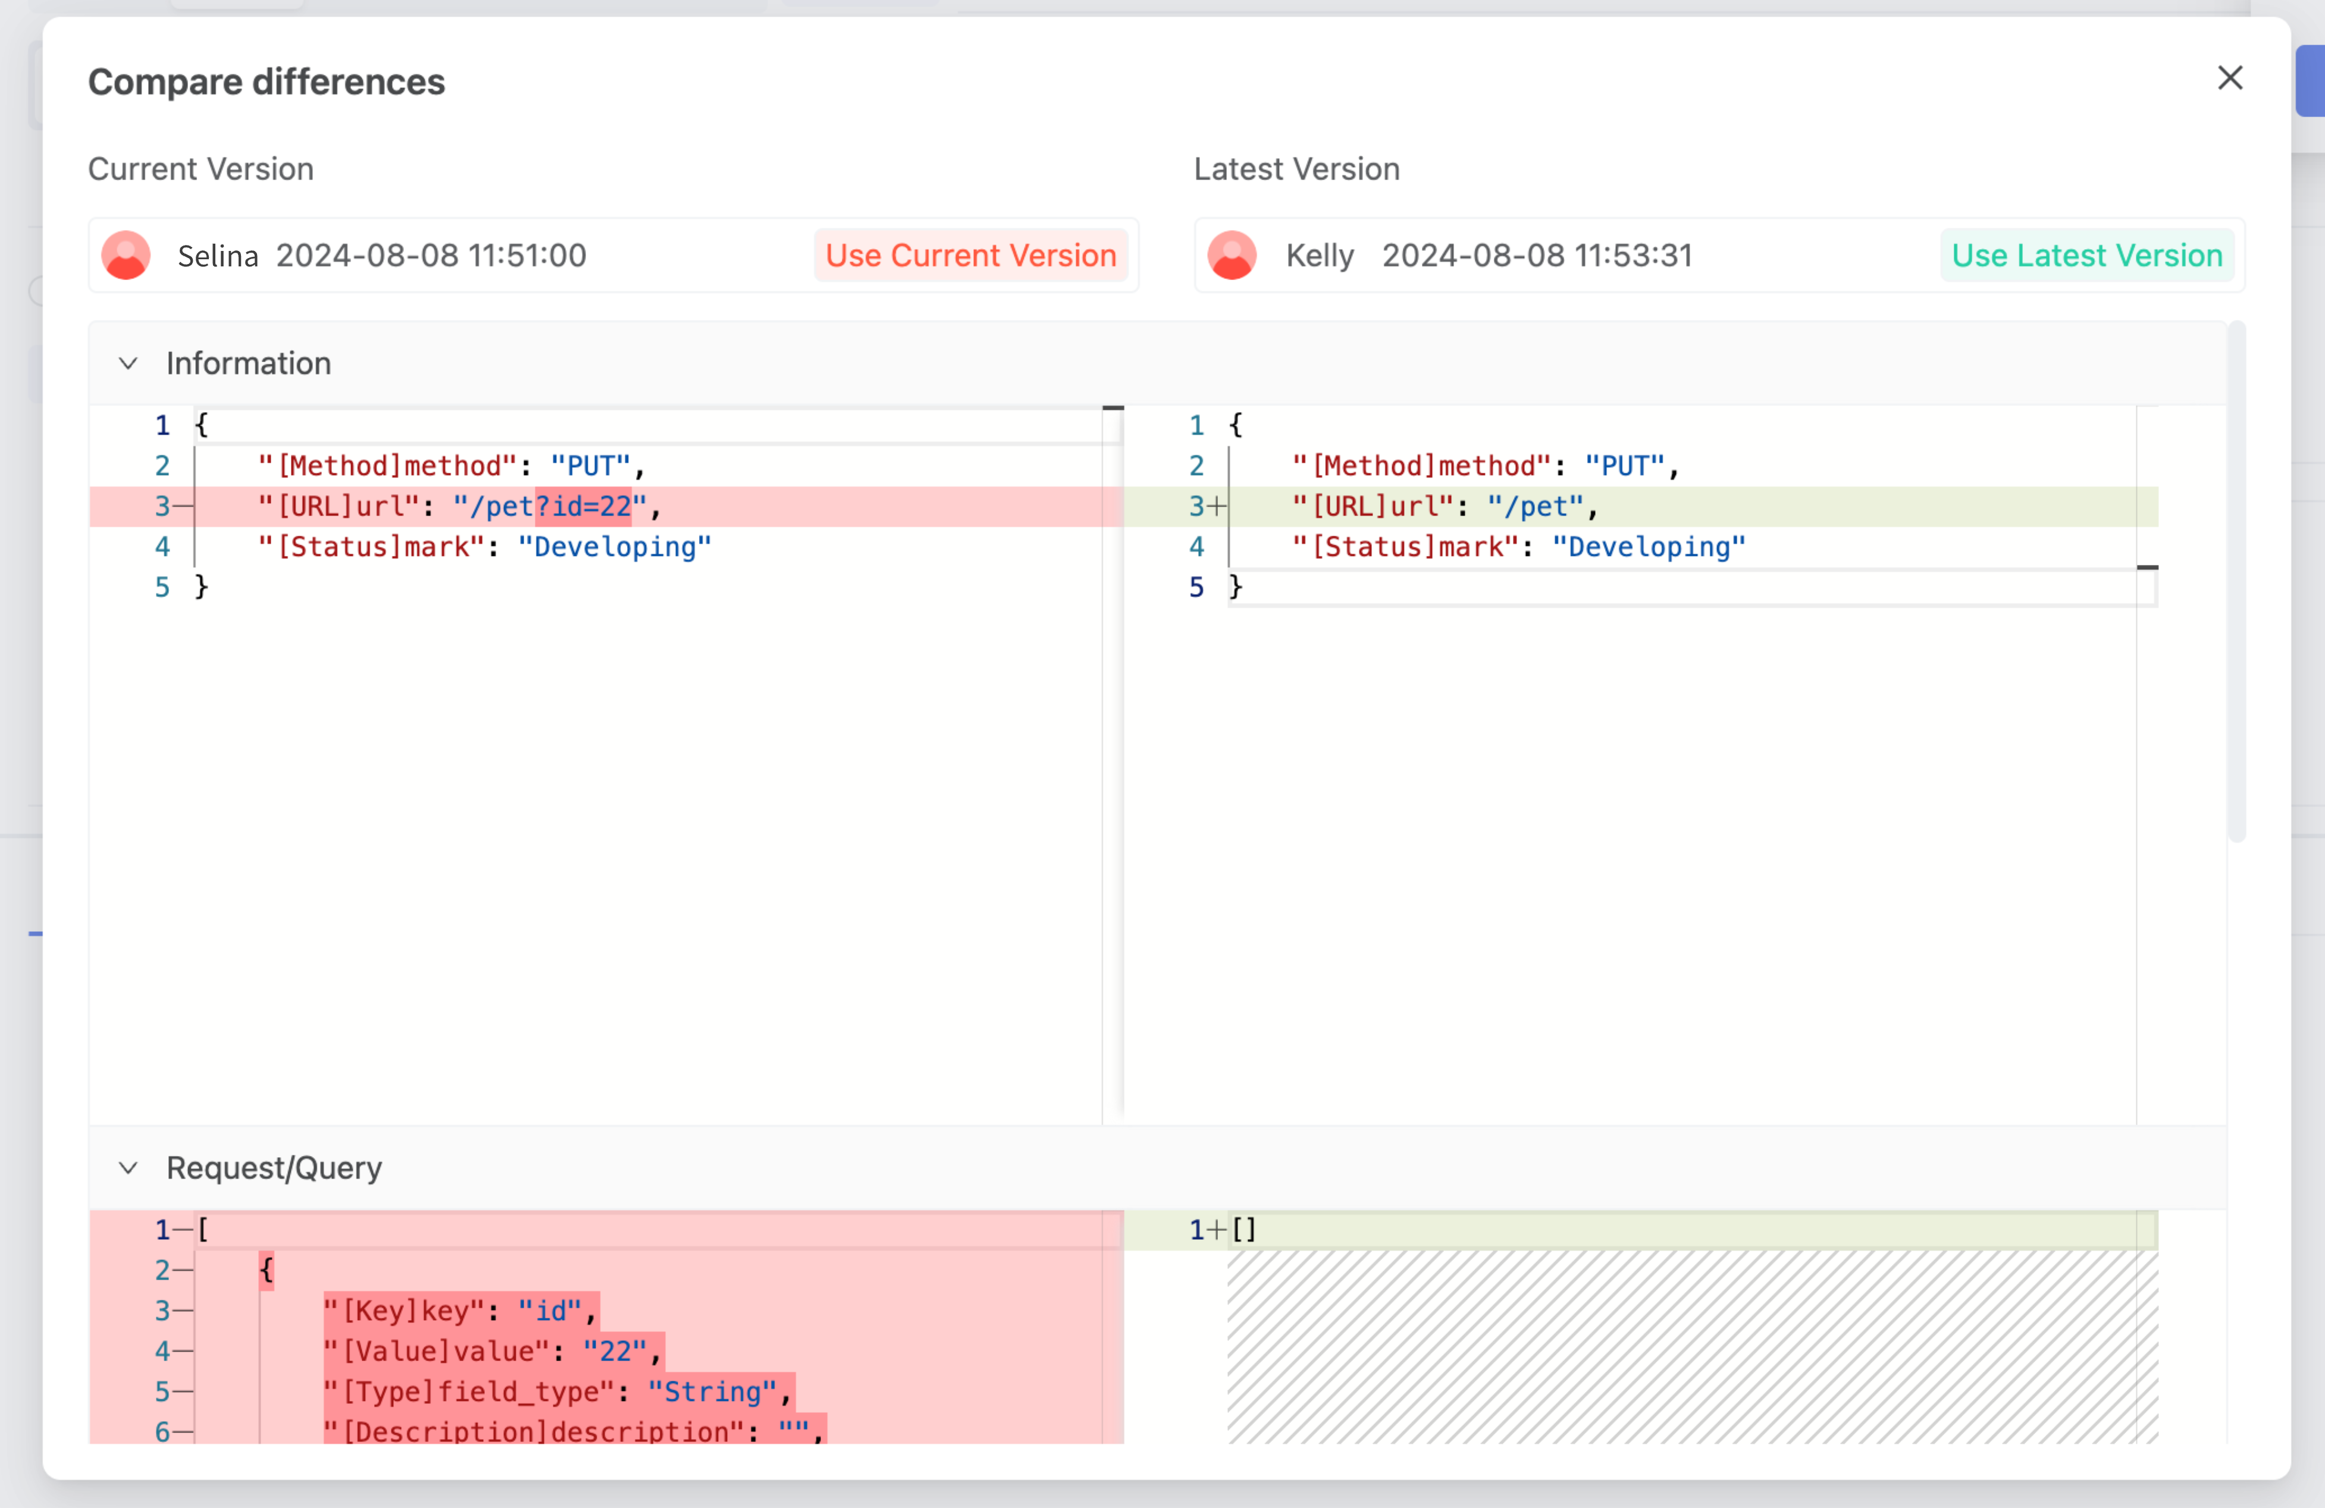Click the "PUT" method line in latest version
Image resolution: width=2325 pixels, height=1508 pixels.
pos(1486,466)
